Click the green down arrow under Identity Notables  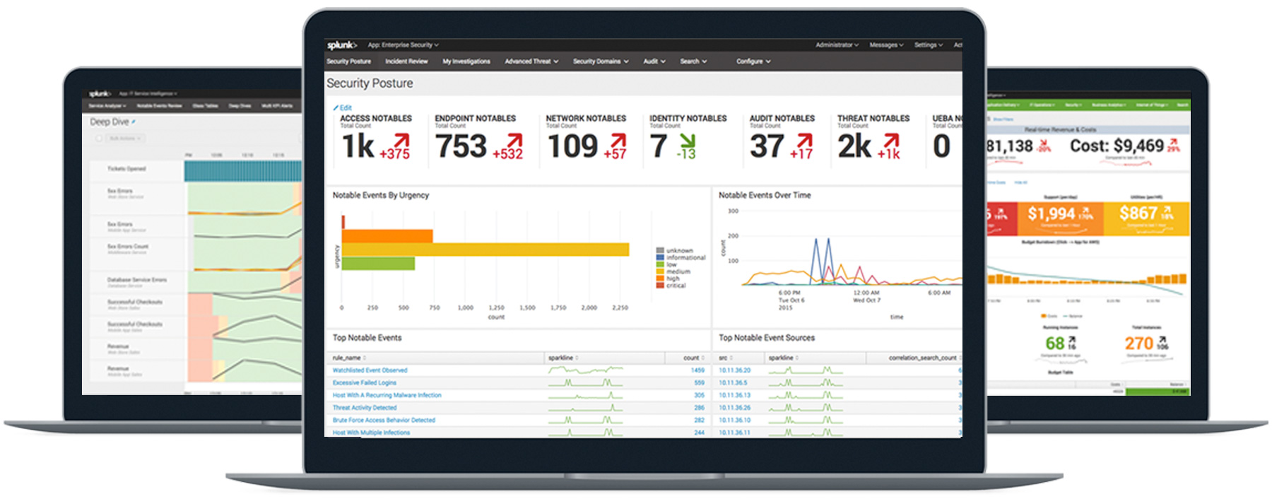(x=687, y=140)
